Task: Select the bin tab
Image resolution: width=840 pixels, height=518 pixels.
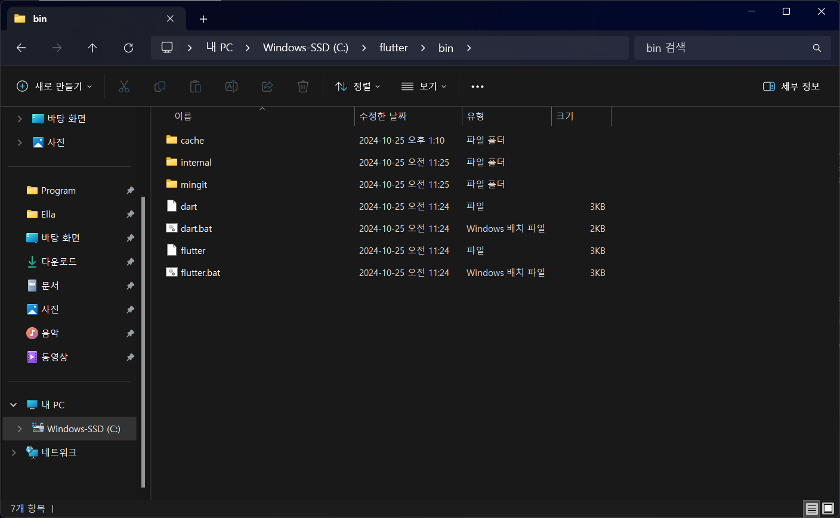Action: pyautogui.click(x=97, y=18)
